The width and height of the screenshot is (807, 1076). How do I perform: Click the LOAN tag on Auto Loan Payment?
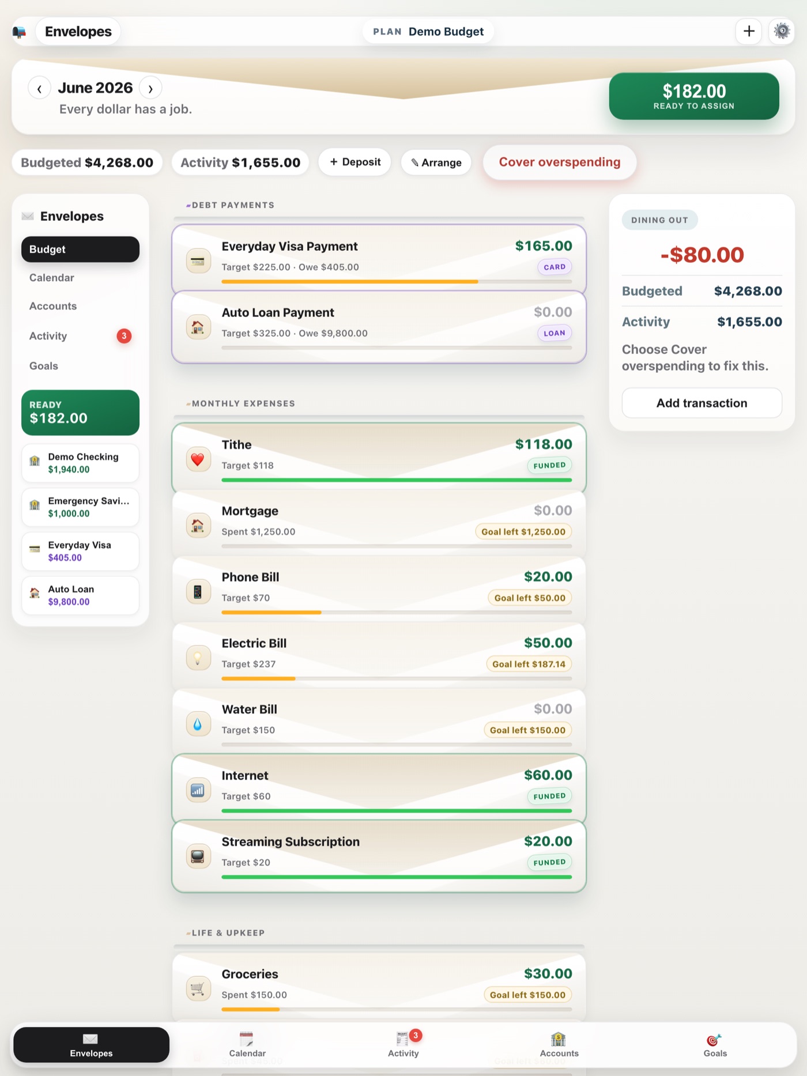[x=555, y=333]
